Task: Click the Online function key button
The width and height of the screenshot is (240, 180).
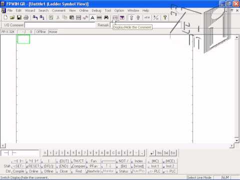Action: [x=33, y=171]
